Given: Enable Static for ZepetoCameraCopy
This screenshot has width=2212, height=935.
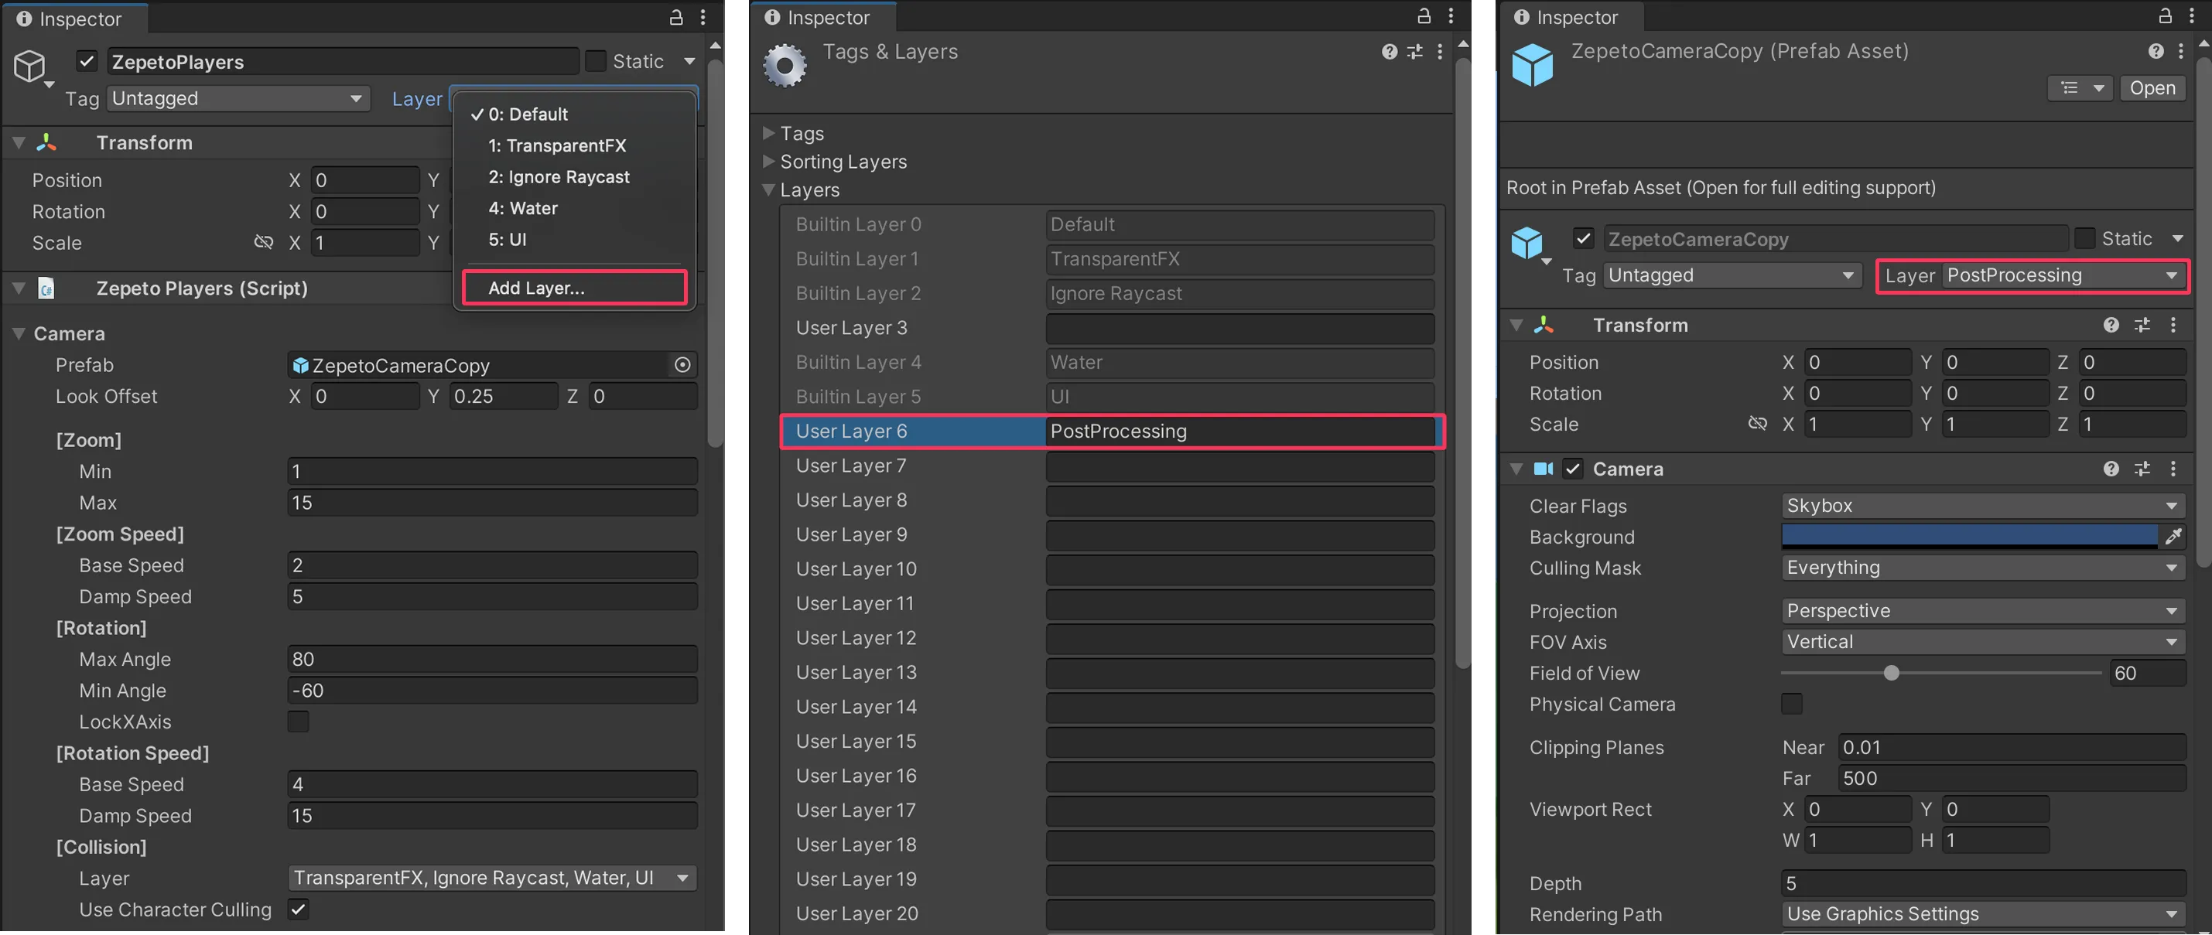Looking at the screenshot, I should point(2084,239).
